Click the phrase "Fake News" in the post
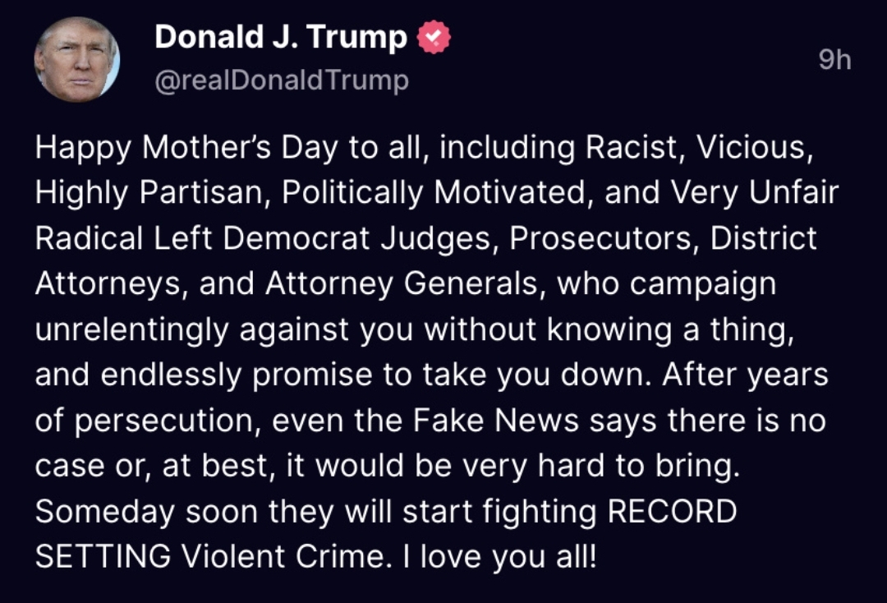 click(495, 421)
